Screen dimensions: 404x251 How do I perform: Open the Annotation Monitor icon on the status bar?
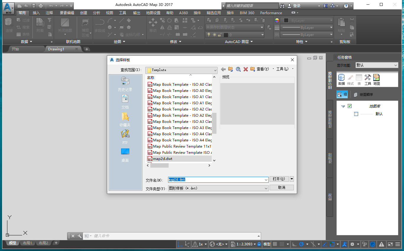point(381,244)
